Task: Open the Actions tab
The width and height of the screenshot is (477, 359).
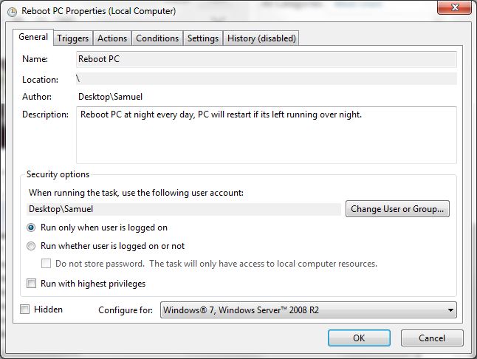Action: [x=112, y=38]
